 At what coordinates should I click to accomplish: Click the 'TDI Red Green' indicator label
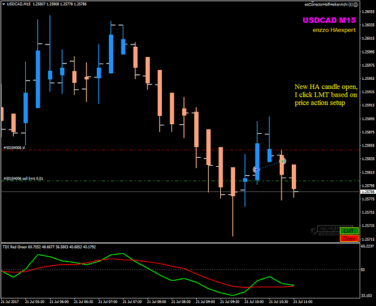tap(15, 247)
